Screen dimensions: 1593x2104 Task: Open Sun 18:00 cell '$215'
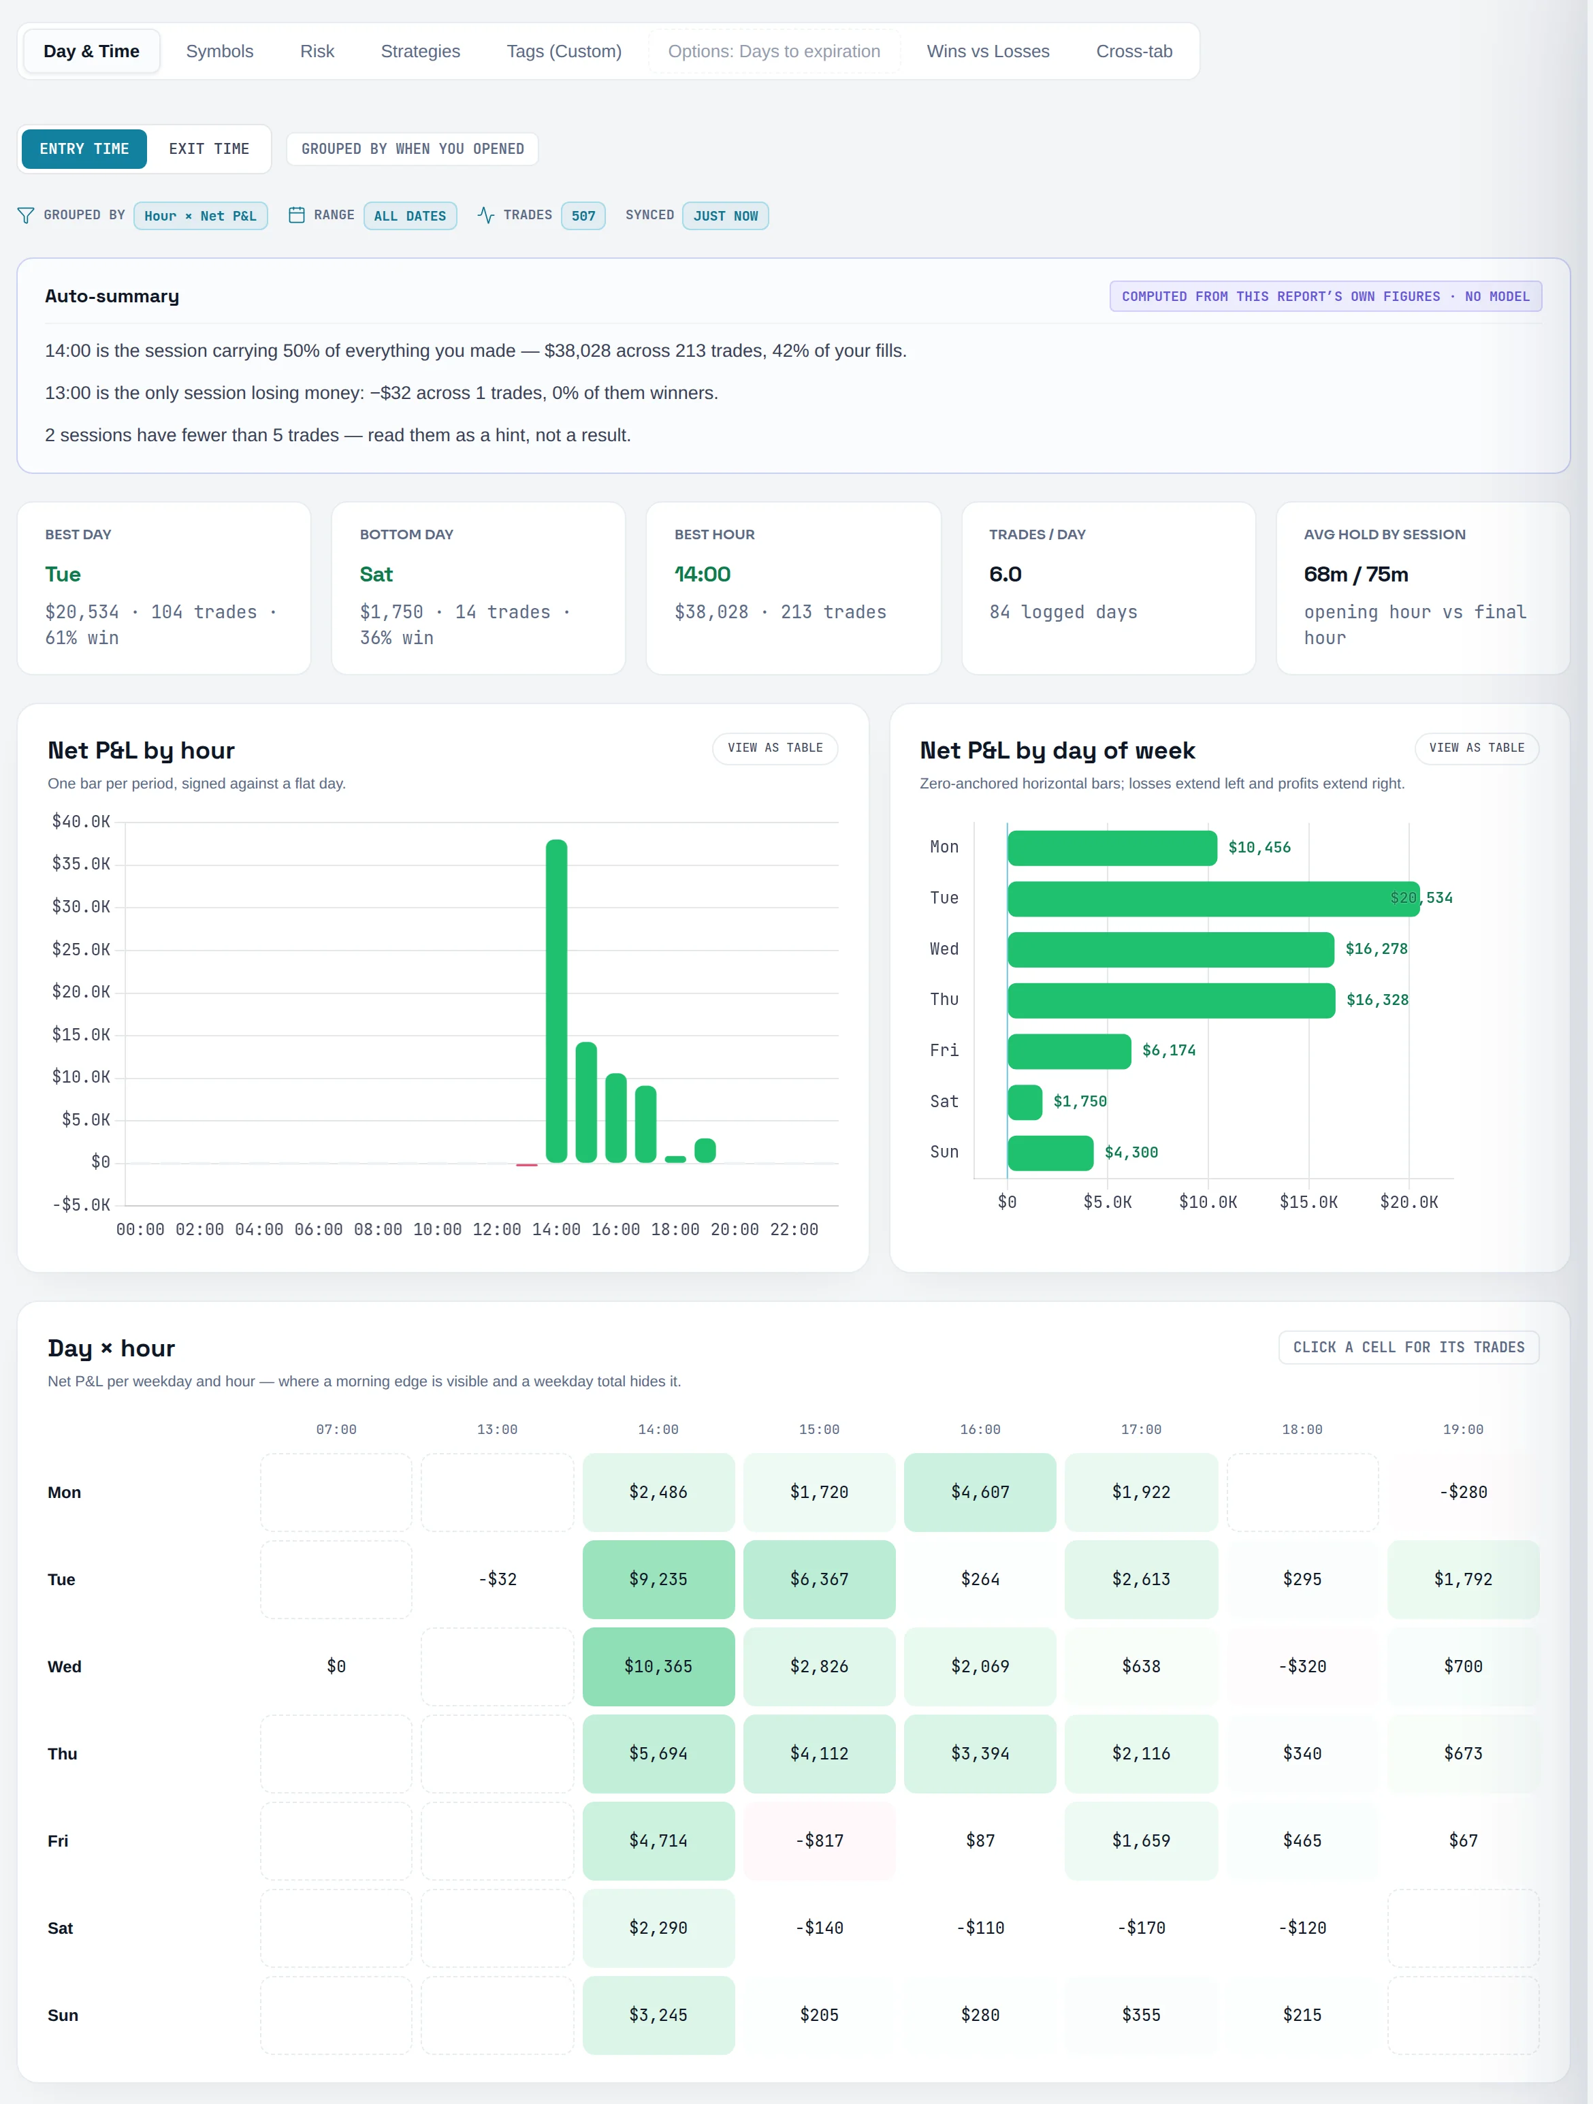tap(1302, 2015)
